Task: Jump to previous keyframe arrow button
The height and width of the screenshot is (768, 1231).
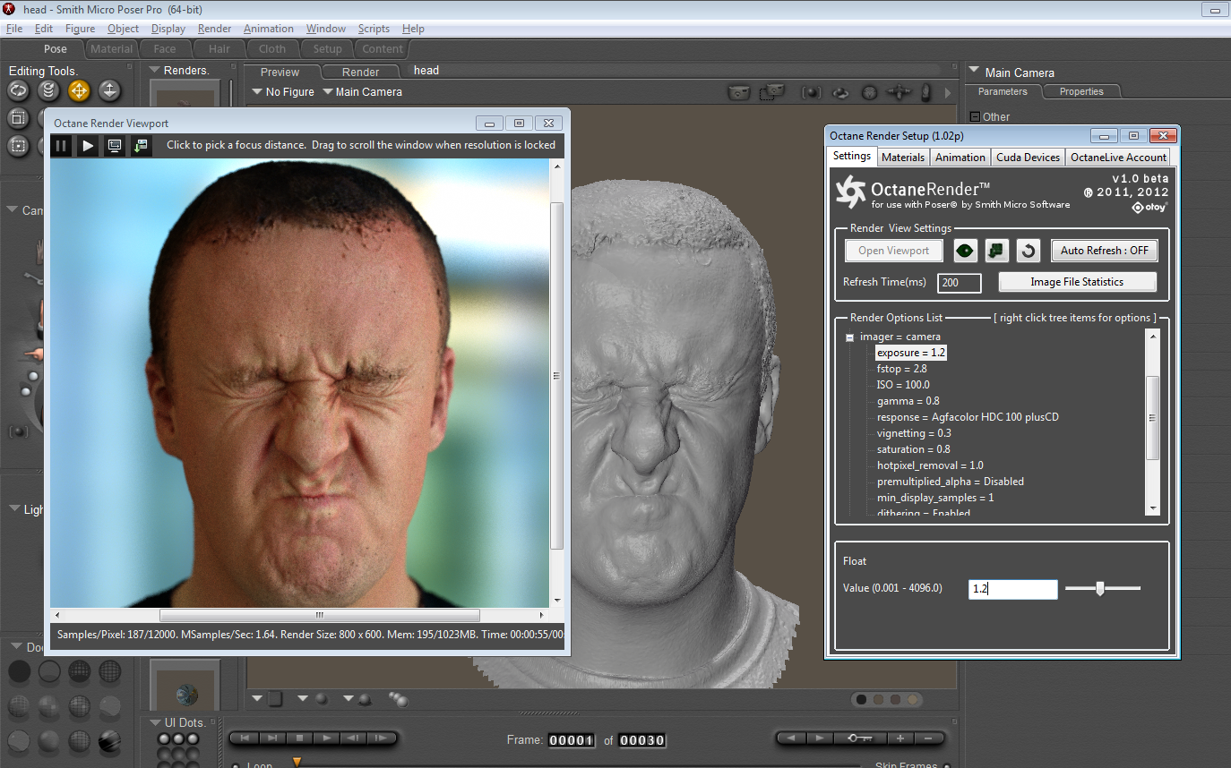Action: click(791, 738)
